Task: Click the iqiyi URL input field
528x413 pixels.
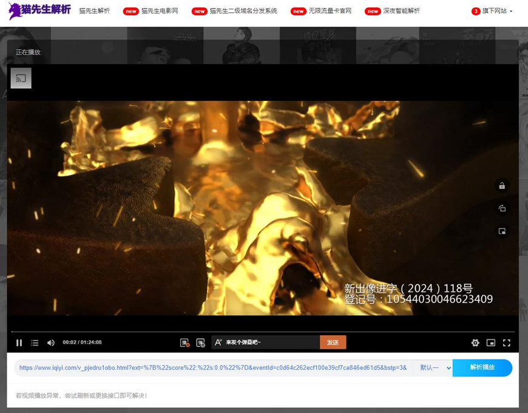Action: pos(213,367)
